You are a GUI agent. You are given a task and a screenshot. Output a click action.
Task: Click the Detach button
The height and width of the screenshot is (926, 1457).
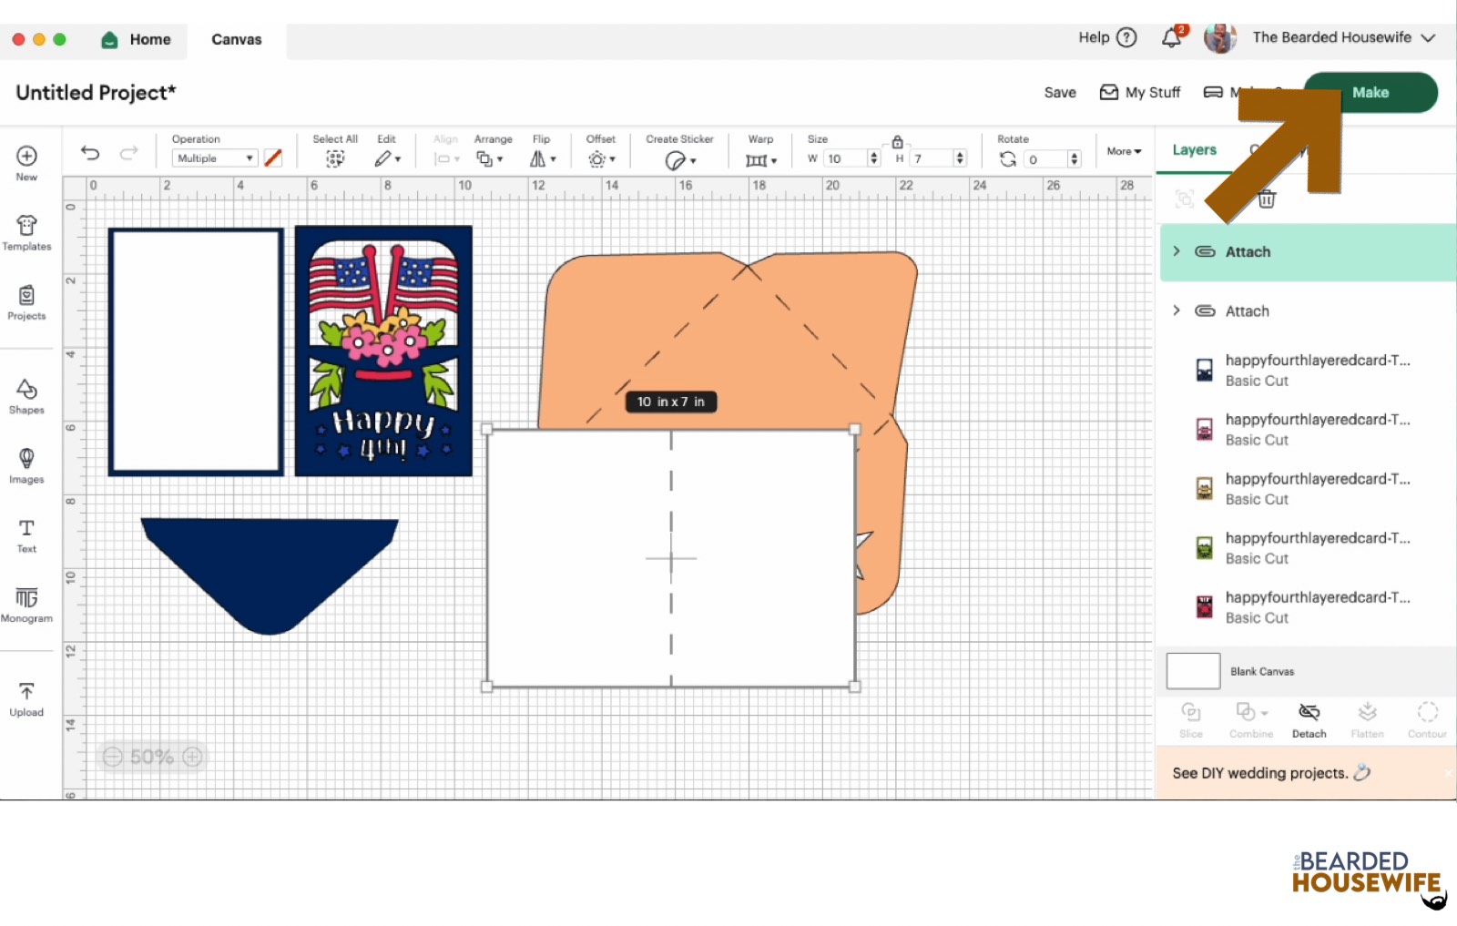click(x=1309, y=719)
